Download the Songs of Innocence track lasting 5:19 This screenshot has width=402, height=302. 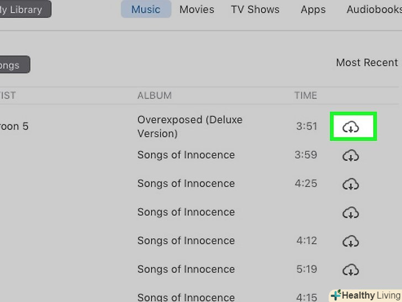pyautogui.click(x=351, y=270)
